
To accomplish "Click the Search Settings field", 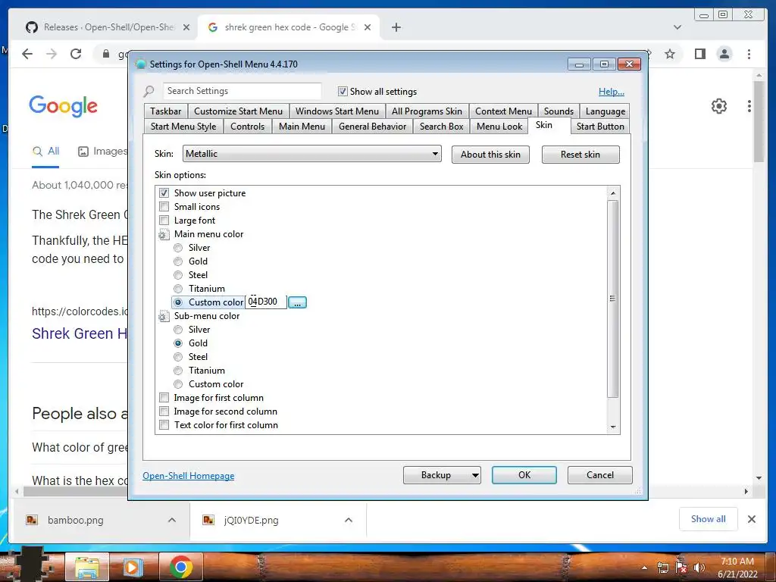I will [242, 91].
